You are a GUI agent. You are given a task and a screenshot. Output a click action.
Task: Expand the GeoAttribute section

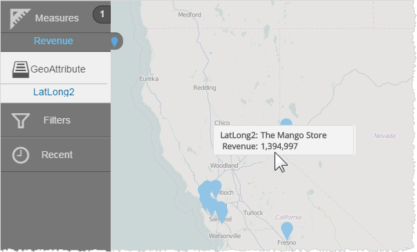tap(55, 68)
